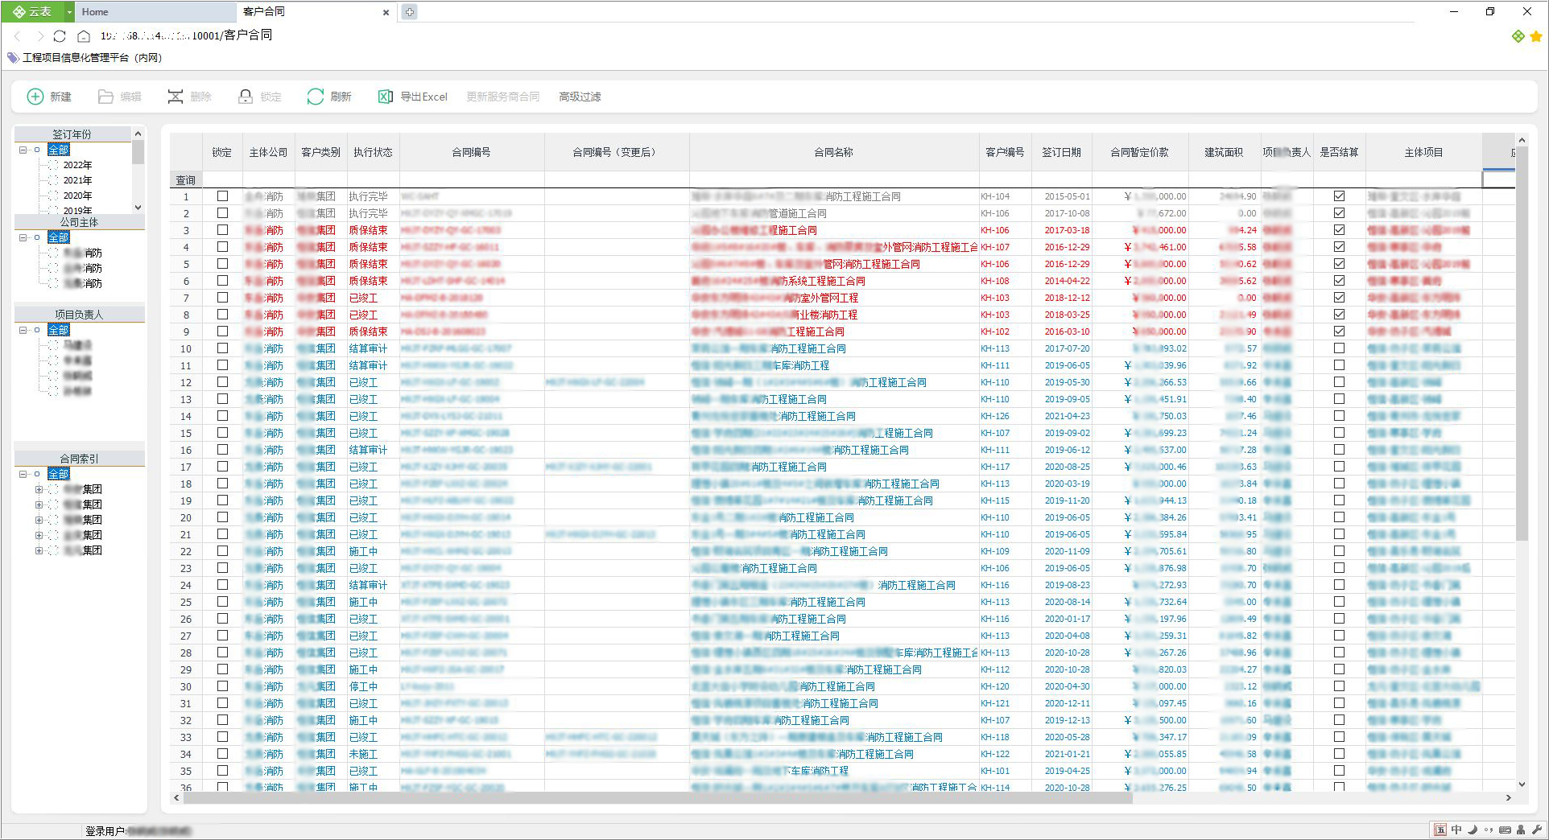Collapse the 全部 node under 合同索引
Image resolution: width=1549 pixels, height=840 pixels.
(23, 474)
